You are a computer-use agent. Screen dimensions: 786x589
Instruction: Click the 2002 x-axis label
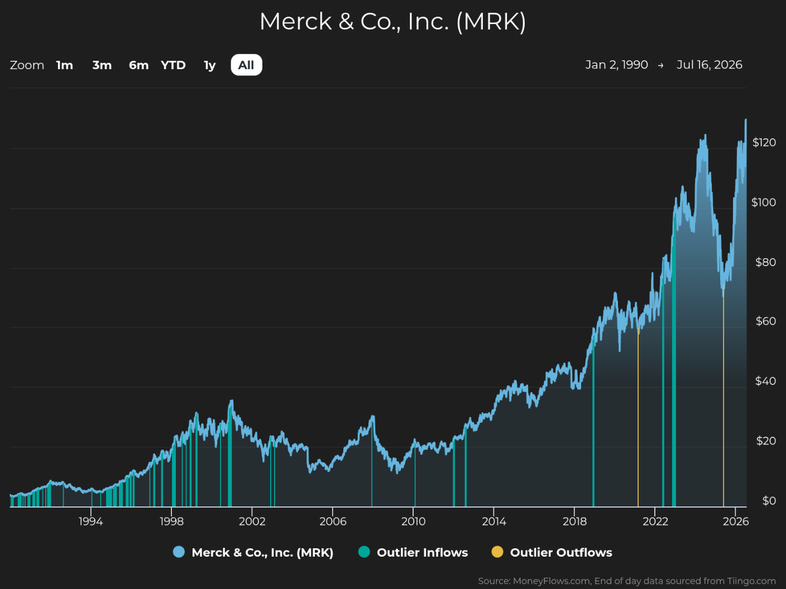252,522
